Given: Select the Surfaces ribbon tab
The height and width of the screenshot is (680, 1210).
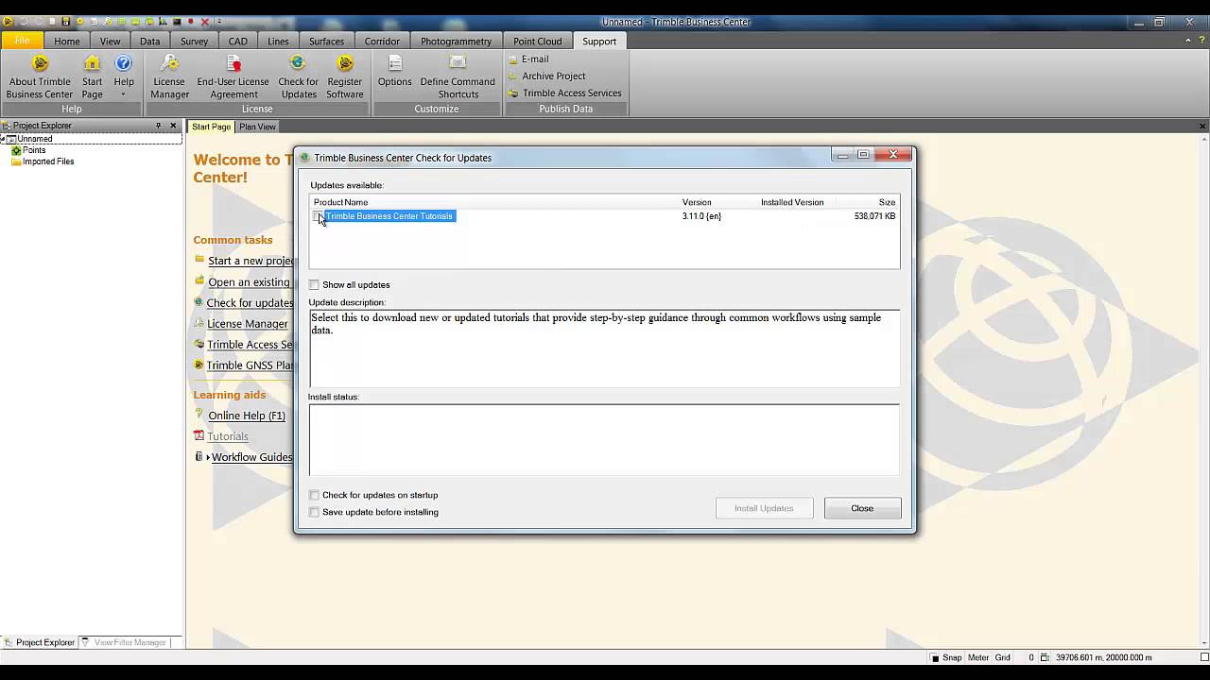Looking at the screenshot, I should tap(326, 41).
